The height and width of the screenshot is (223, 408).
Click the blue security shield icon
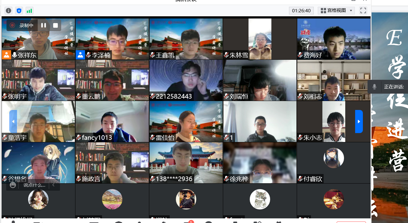click(19, 11)
